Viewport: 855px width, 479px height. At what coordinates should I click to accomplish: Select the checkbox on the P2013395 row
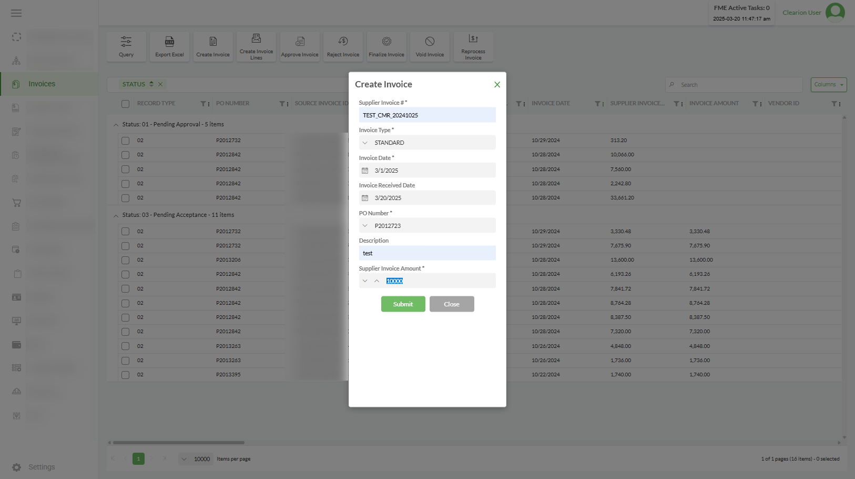(x=125, y=374)
